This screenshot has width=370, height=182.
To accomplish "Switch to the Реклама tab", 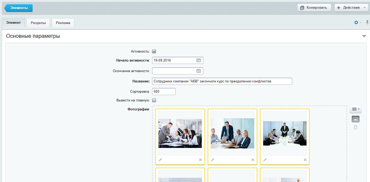I will [x=63, y=23].
